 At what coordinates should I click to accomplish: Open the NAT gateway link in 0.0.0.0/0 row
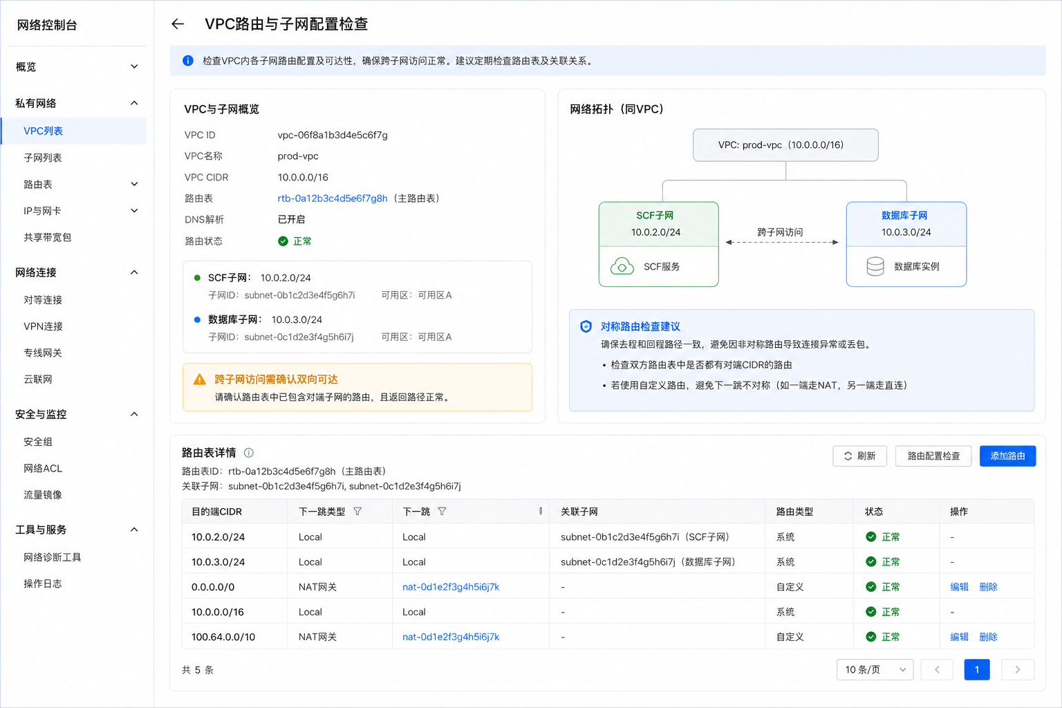(x=451, y=587)
